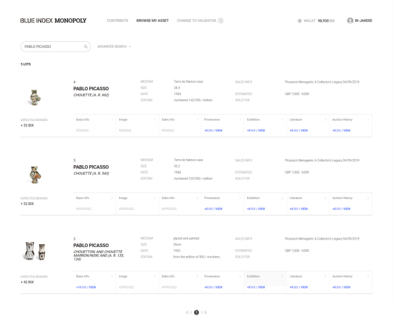Select the title CHOUETTE (A. R. 543)
Screen dimensions: 393x331
[91, 173]
